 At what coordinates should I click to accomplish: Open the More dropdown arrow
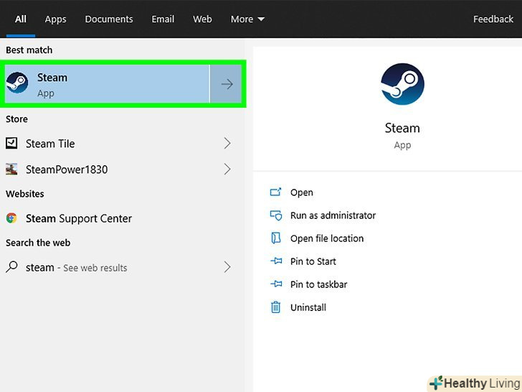pyautogui.click(x=261, y=19)
